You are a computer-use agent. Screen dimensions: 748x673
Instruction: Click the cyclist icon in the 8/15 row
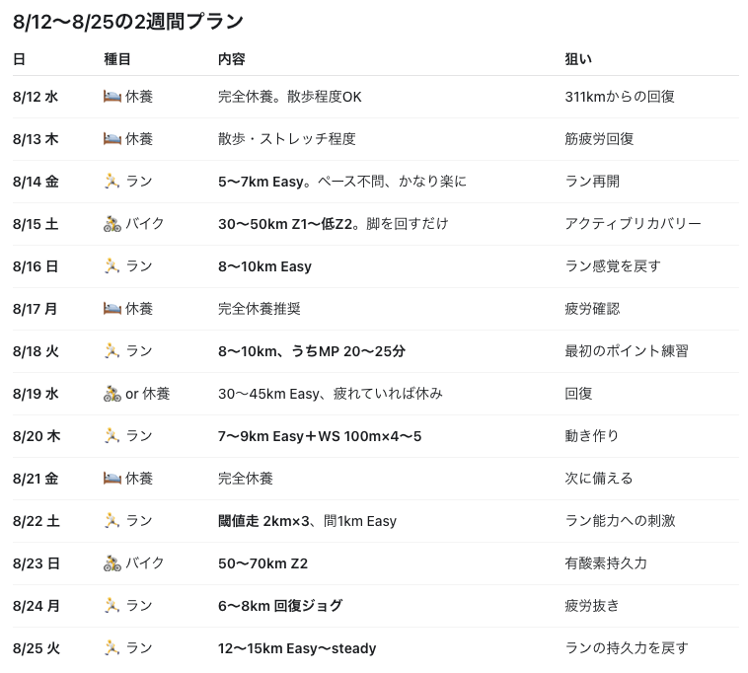coord(112,224)
